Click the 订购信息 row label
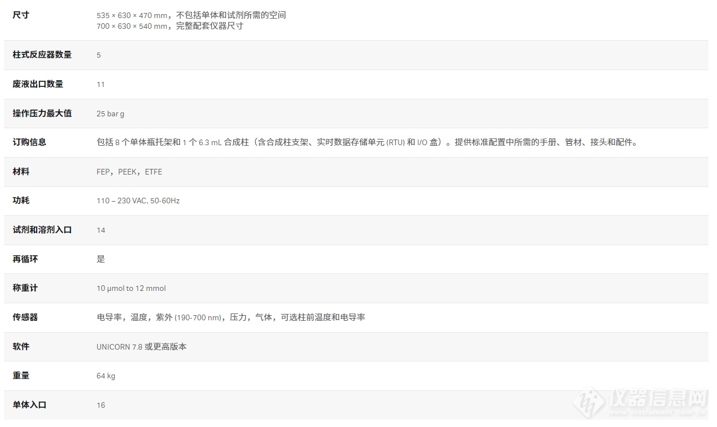The image size is (717, 427). (29, 142)
